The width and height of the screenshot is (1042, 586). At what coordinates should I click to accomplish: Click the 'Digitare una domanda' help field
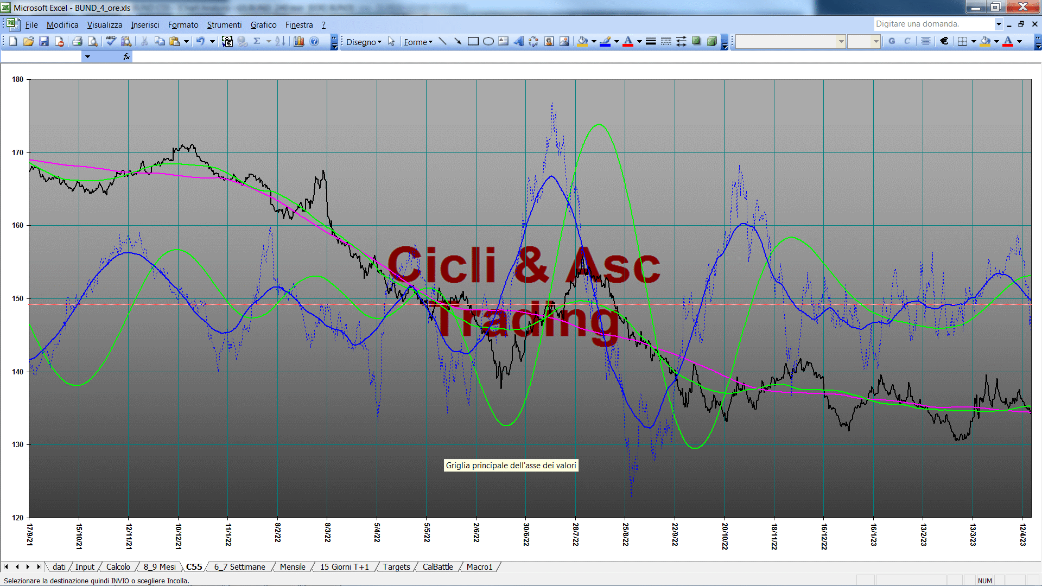934,24
